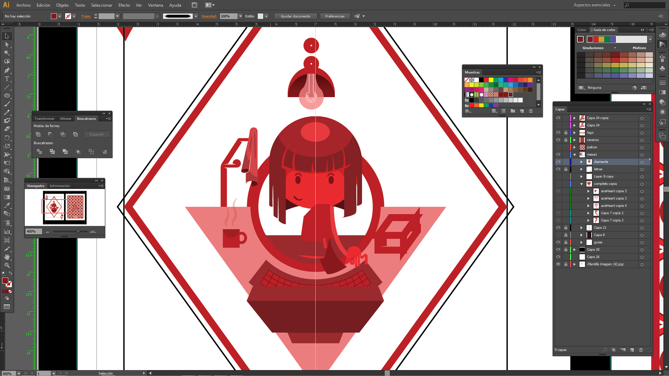This screenshot has width=669, height=376.
Task: Switch to the Alinear tab
Action: pyautogui.click(x=66, y=119)
